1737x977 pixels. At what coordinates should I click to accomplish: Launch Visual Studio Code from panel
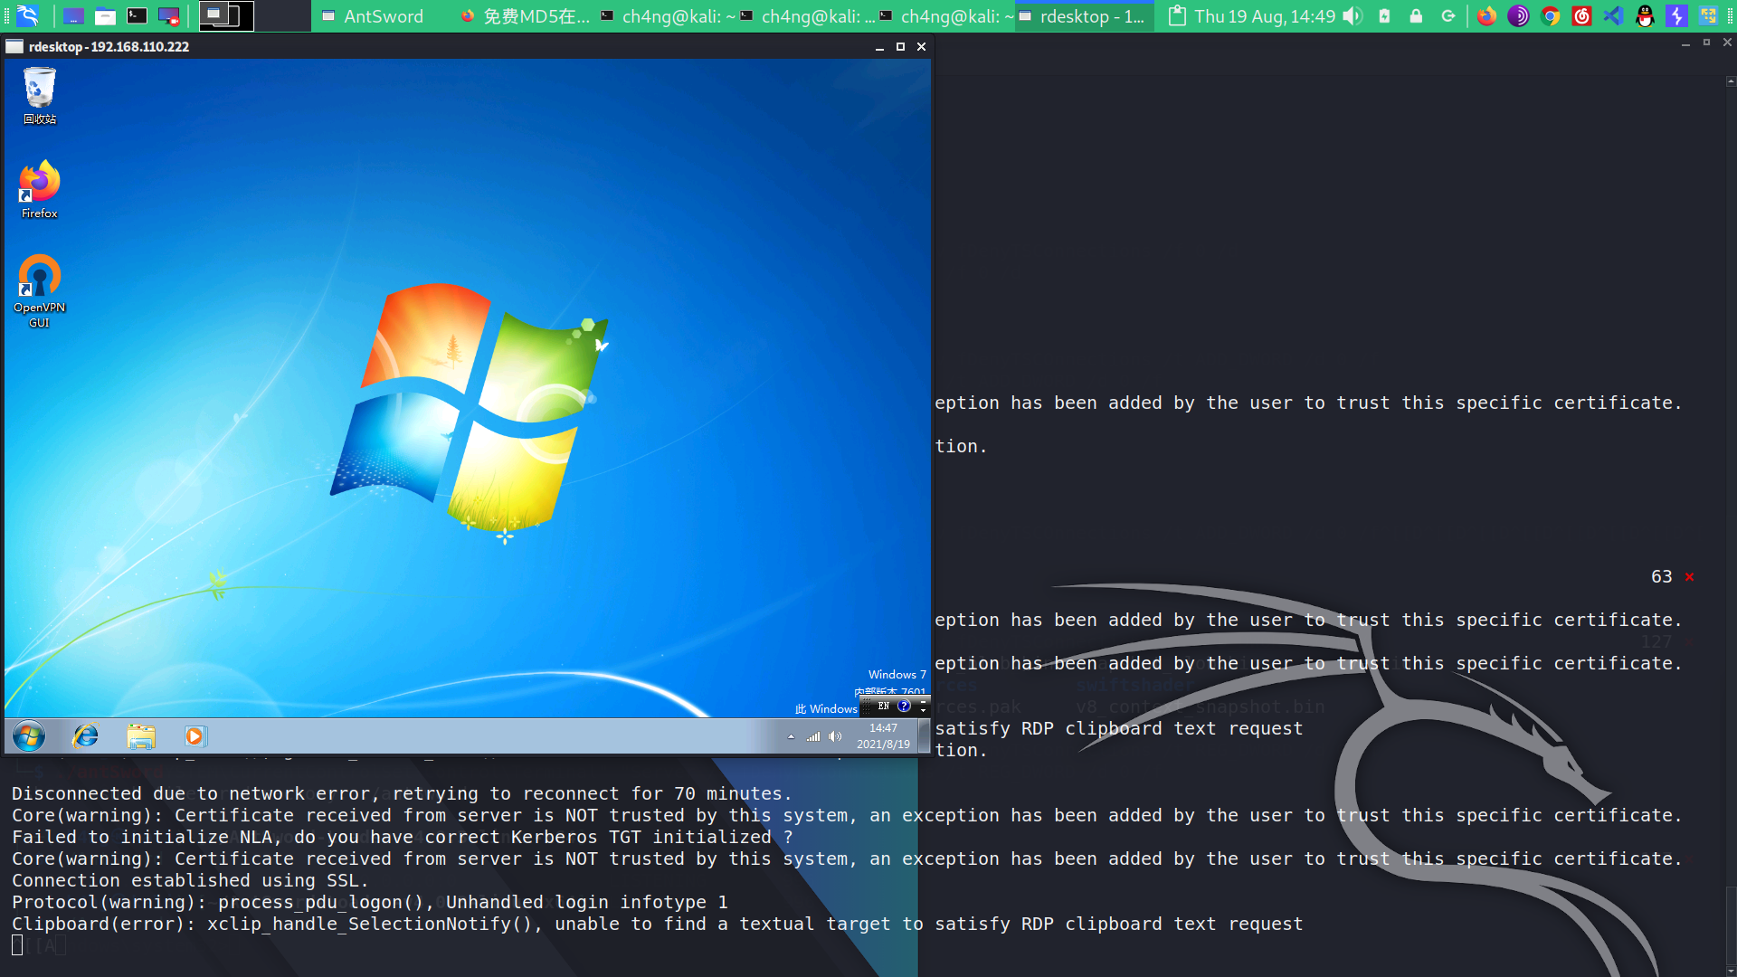pyautogui.click(x=1613, y=15)
